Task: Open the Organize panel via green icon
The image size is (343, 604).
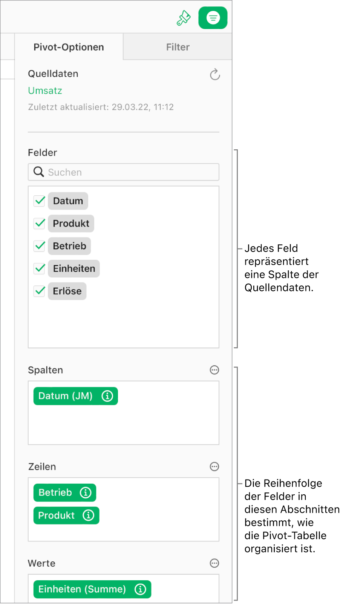Action: tap(213, 17)
